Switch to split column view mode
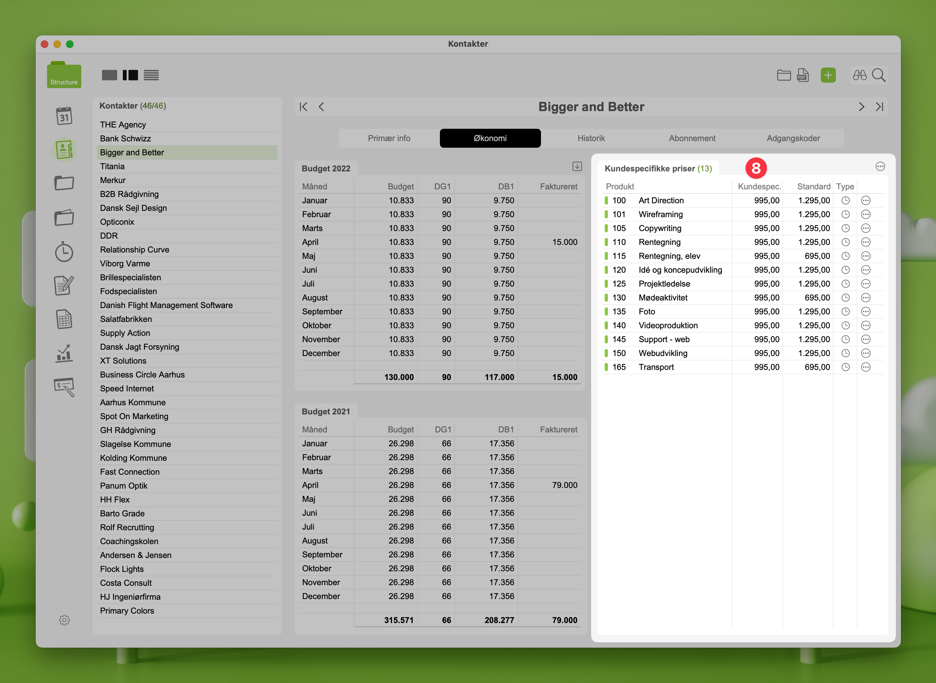 tap(130, 75)
